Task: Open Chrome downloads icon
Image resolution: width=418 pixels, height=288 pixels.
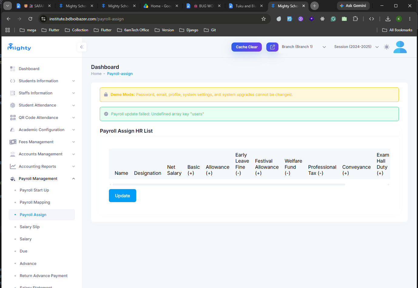Action: (388, 19)
